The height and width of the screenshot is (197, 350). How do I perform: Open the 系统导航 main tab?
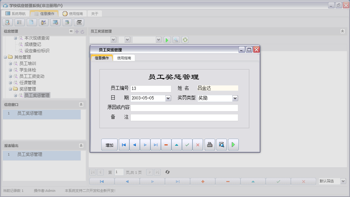click(15, 14)
